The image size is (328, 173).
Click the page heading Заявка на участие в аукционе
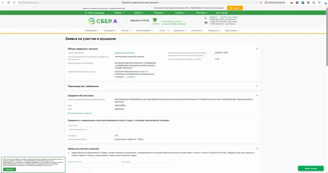click(90, 39)
